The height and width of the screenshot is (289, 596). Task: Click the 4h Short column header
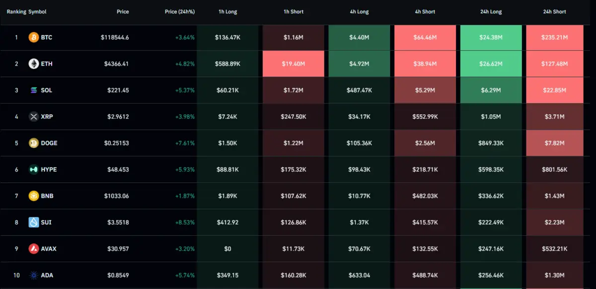coord(425,11)
